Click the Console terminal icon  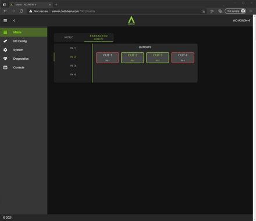pos(5,67)
